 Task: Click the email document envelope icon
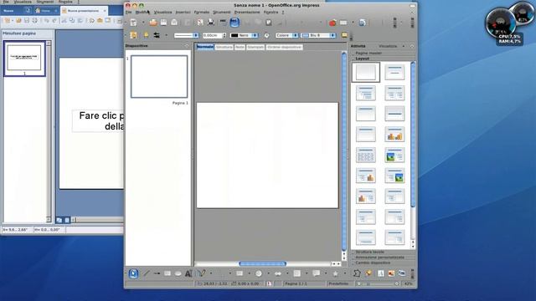174,23
